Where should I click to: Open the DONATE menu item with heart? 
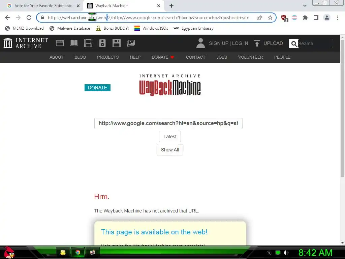(x=163, y=57)
